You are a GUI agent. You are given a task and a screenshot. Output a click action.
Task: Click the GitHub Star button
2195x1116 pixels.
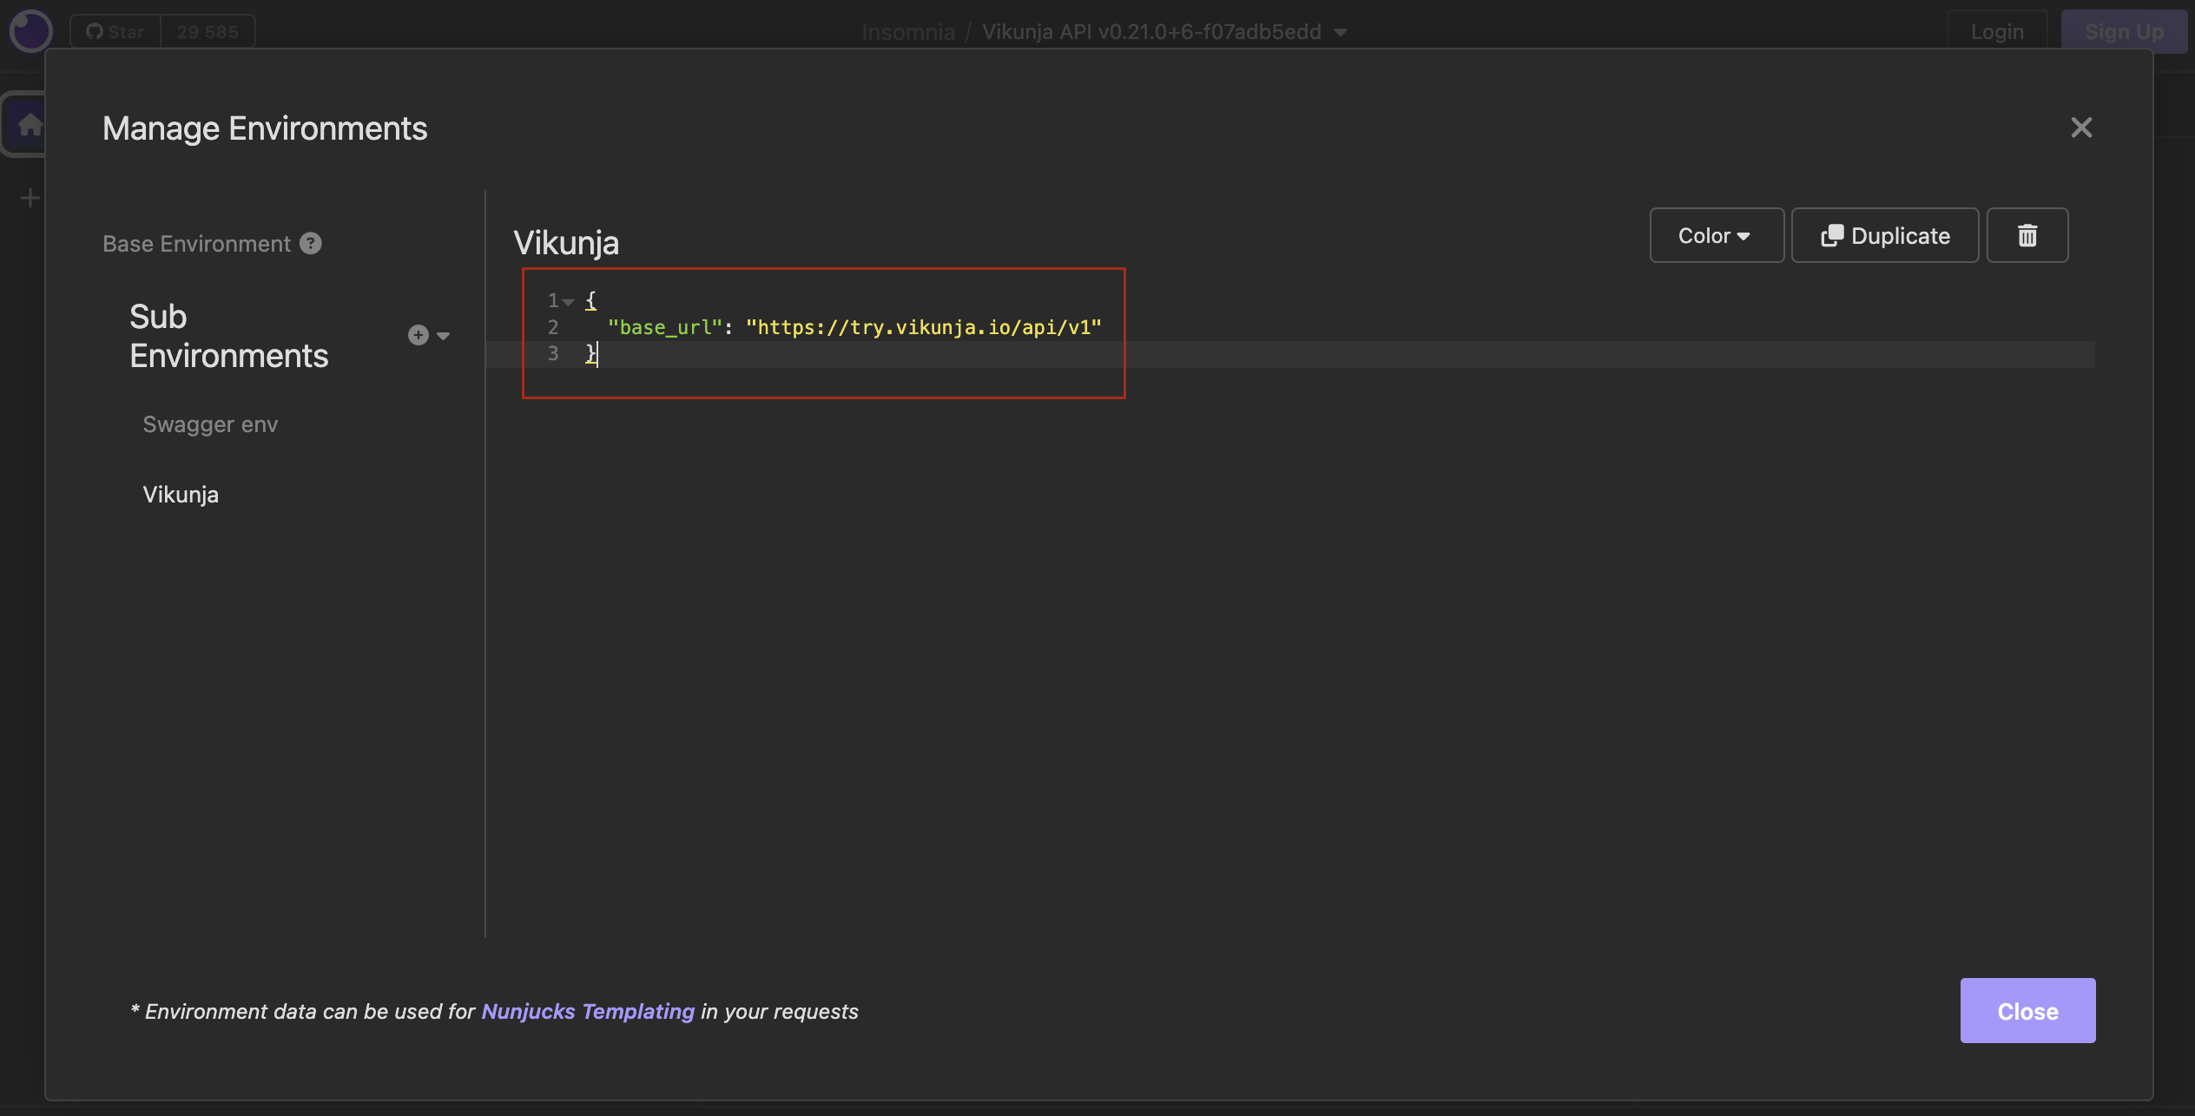(x=115, y=32)
